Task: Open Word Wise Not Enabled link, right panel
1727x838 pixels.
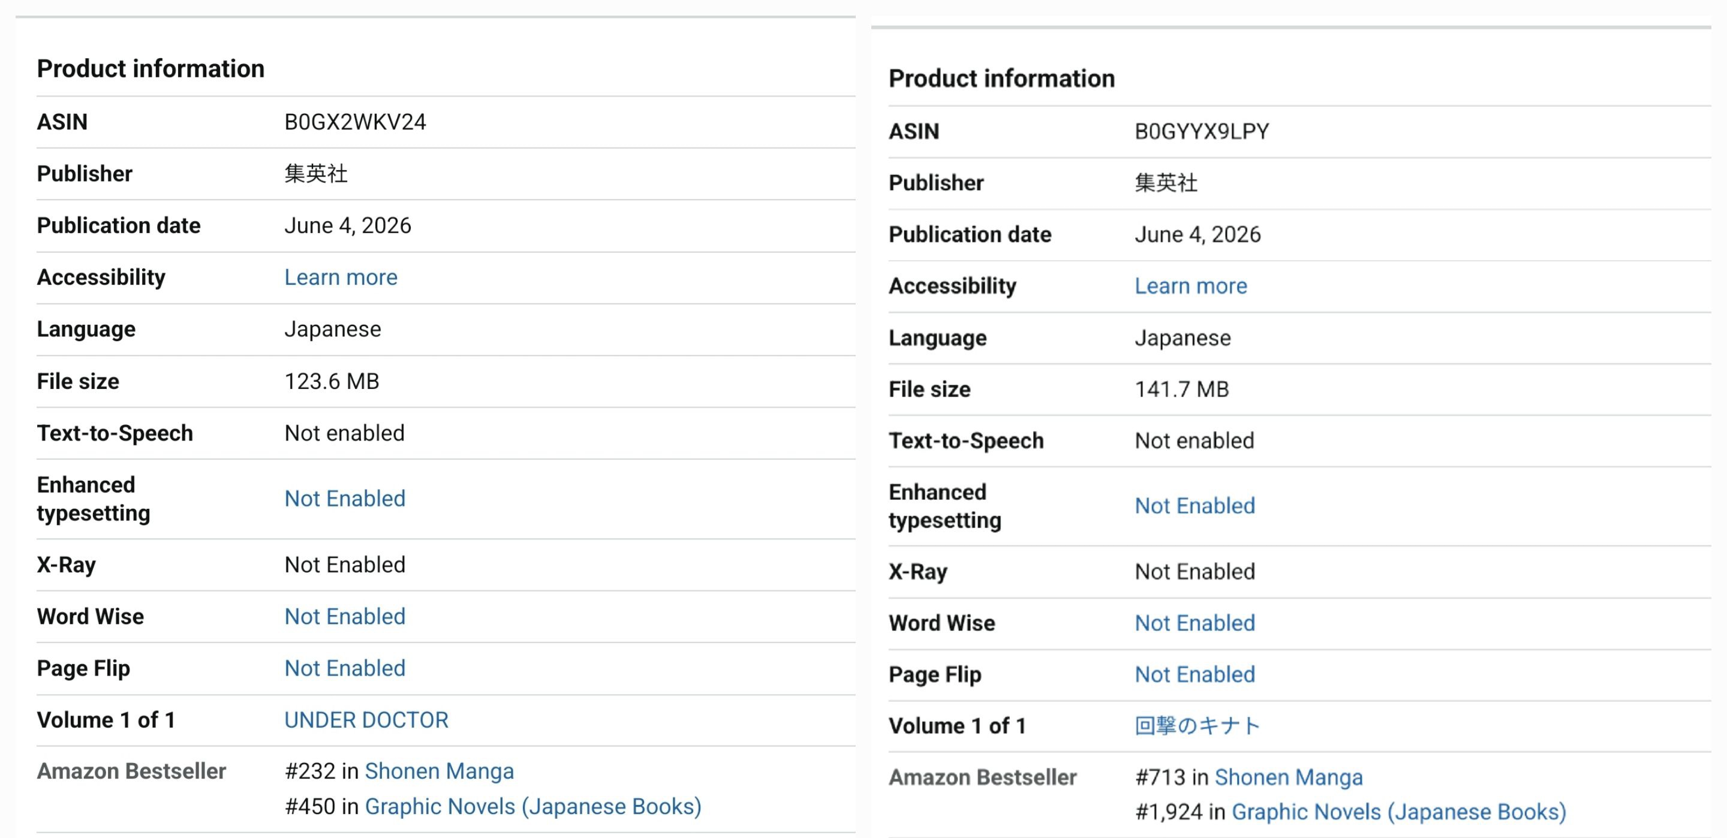Action: 1195,623
